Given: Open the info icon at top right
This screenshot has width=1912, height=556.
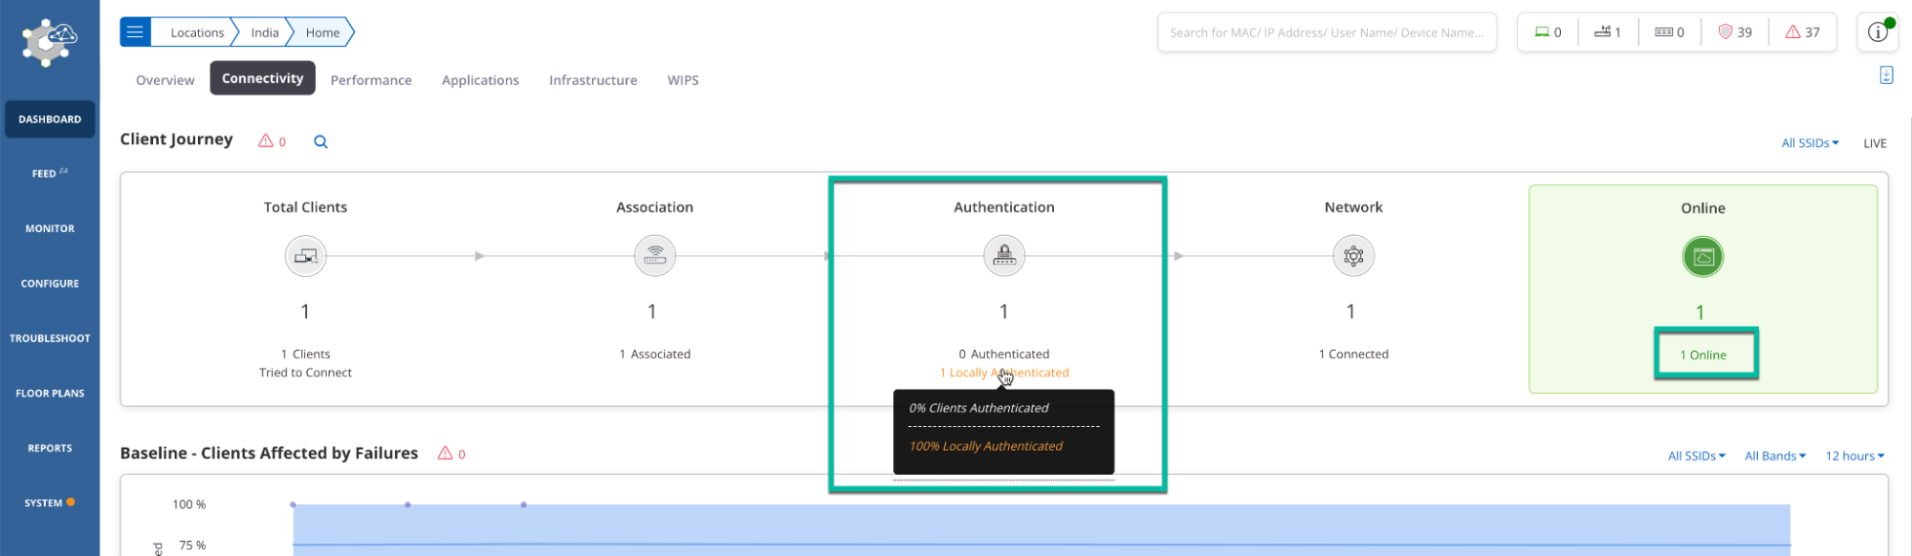Looking at the screenshot, I should click(1878, 32).
